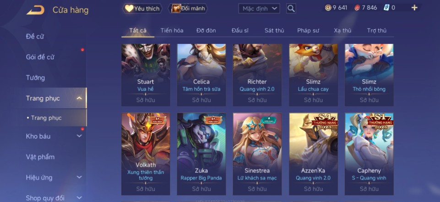Expand the Hiệu ứng section chevron
440x202 pixels.
79,177
